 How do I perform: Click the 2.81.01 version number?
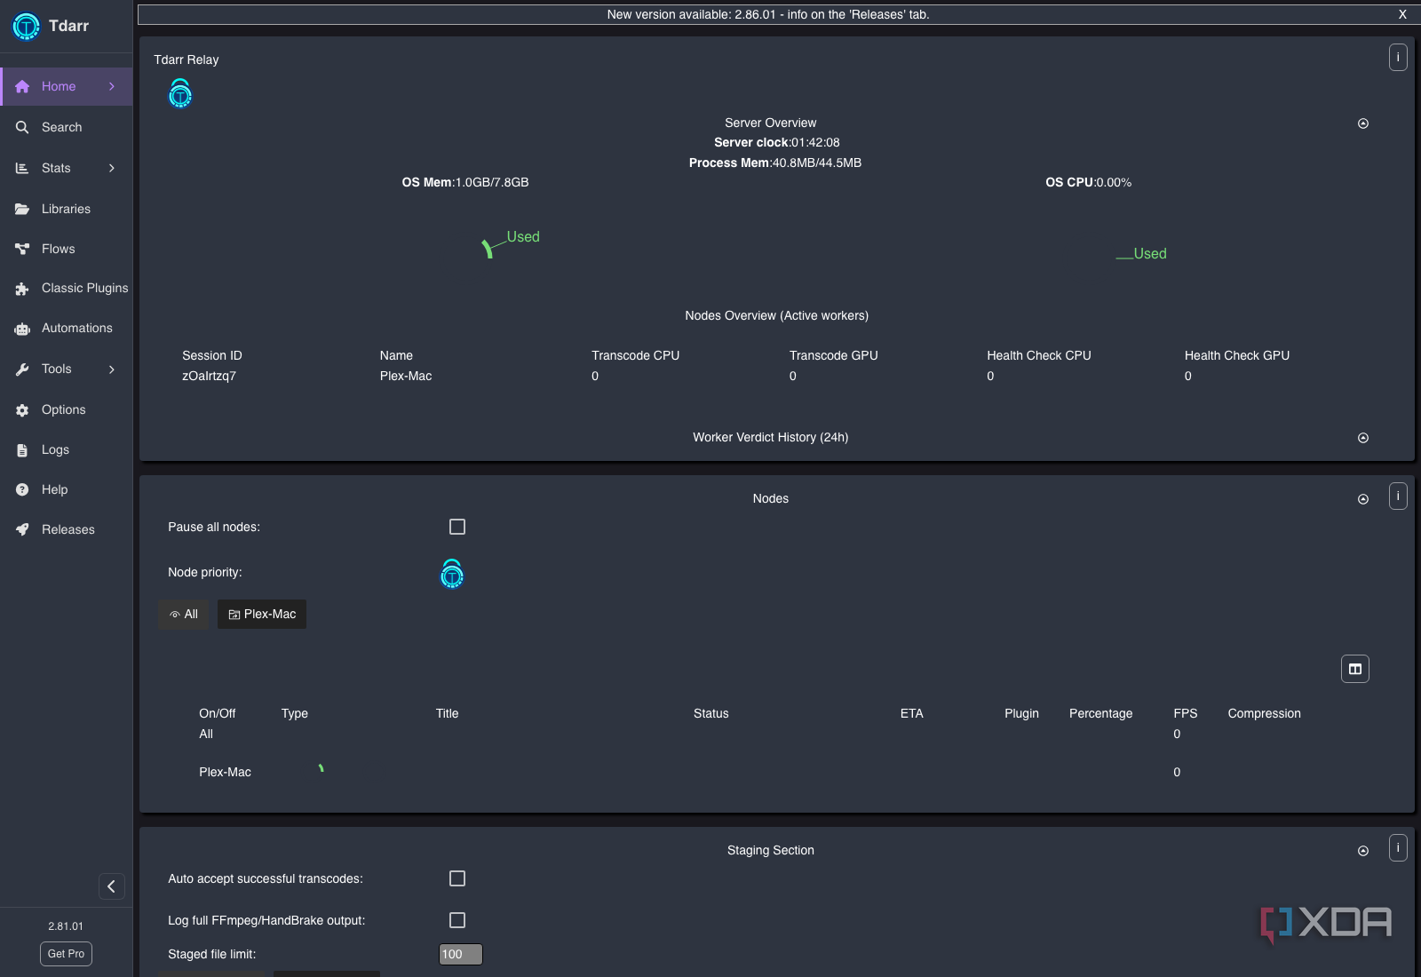click(66, 925)
